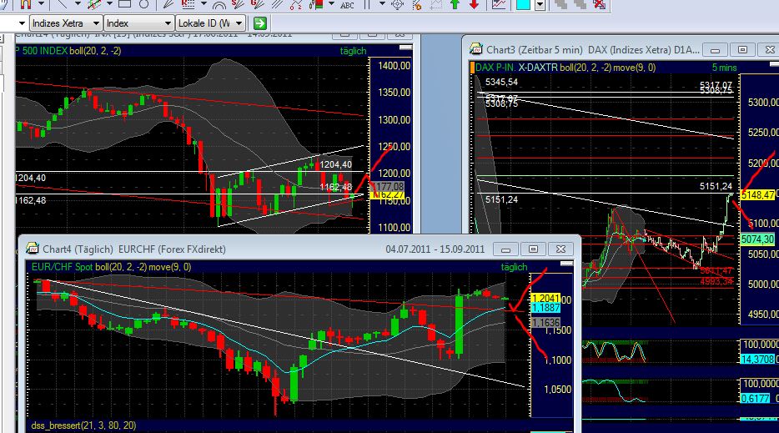
Task: Click the gray 1177,08 price tag
Action: pos(388,186)
